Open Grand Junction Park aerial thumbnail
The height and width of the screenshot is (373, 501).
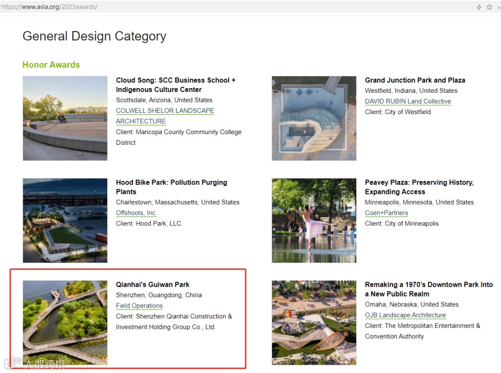coord(314,118)
